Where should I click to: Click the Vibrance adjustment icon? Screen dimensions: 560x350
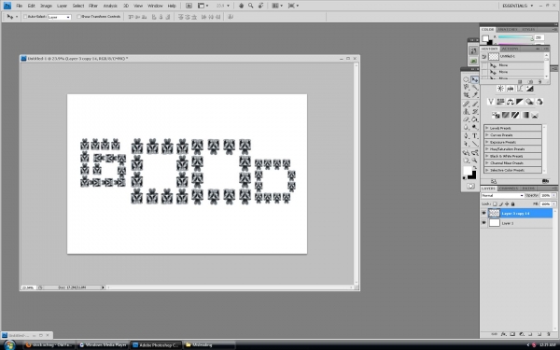[491, 102]
